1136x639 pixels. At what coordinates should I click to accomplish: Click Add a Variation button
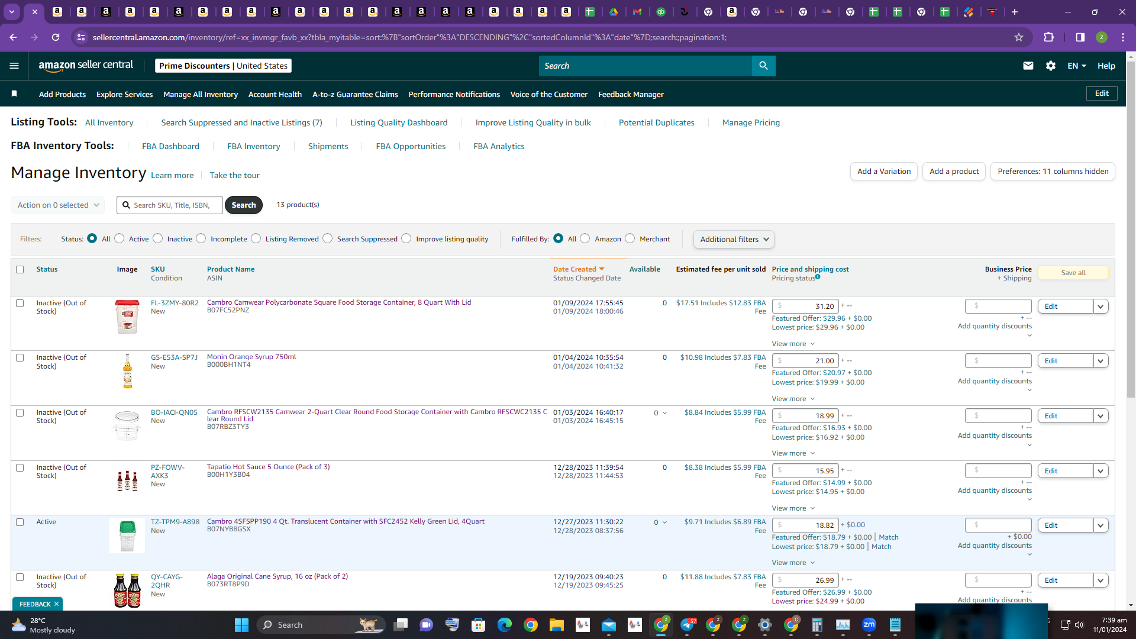[x=884, y=172]
